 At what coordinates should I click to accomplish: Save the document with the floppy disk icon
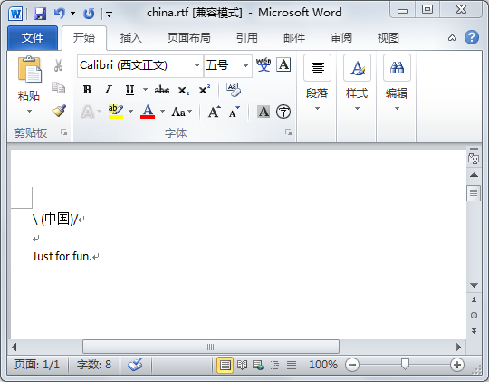(x=40, y=14)
